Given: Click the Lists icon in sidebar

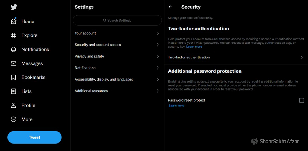Looking at the screenshot, I should click(14, 91).
